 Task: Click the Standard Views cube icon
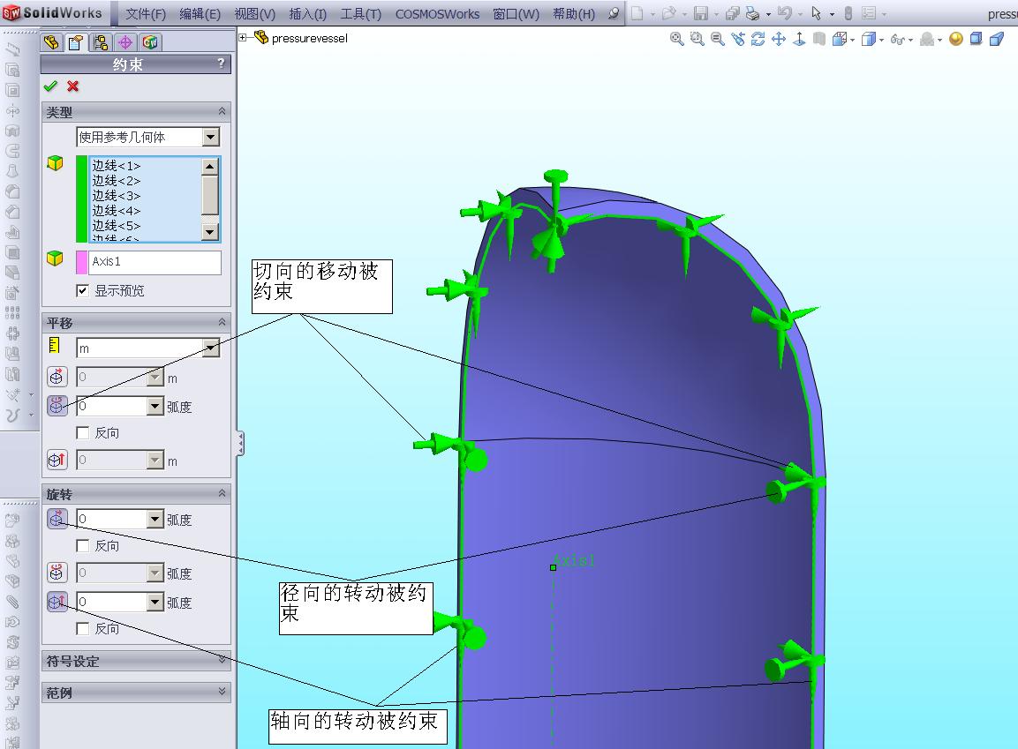click(840, 39)
